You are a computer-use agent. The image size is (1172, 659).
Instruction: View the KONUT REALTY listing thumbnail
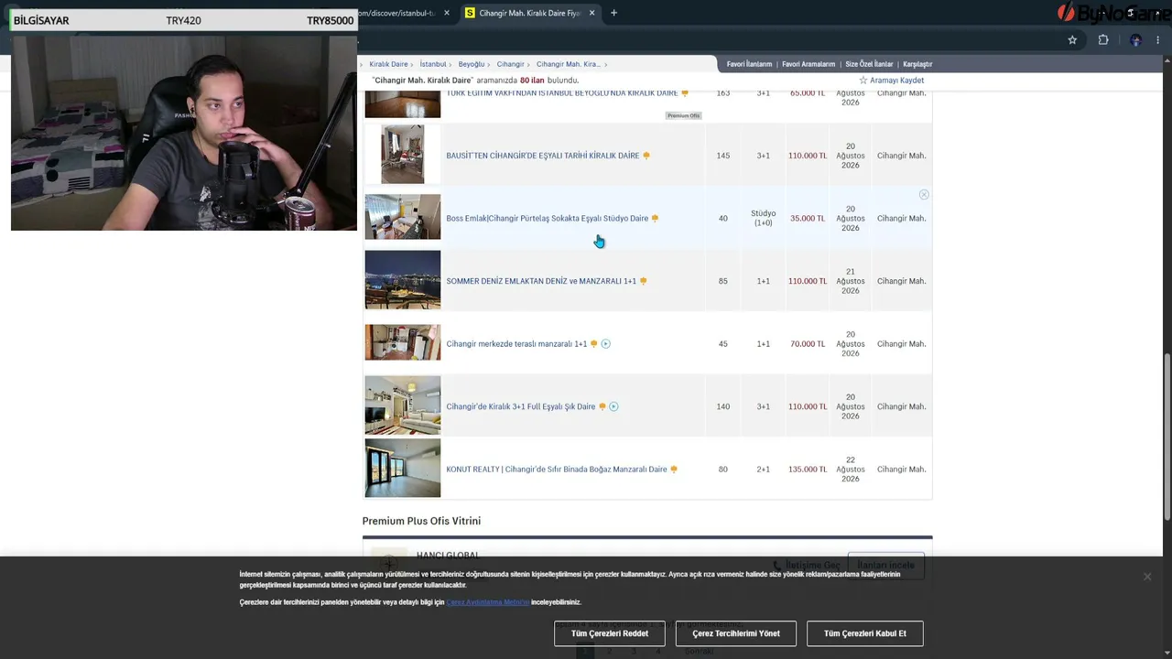pos(403,468)
